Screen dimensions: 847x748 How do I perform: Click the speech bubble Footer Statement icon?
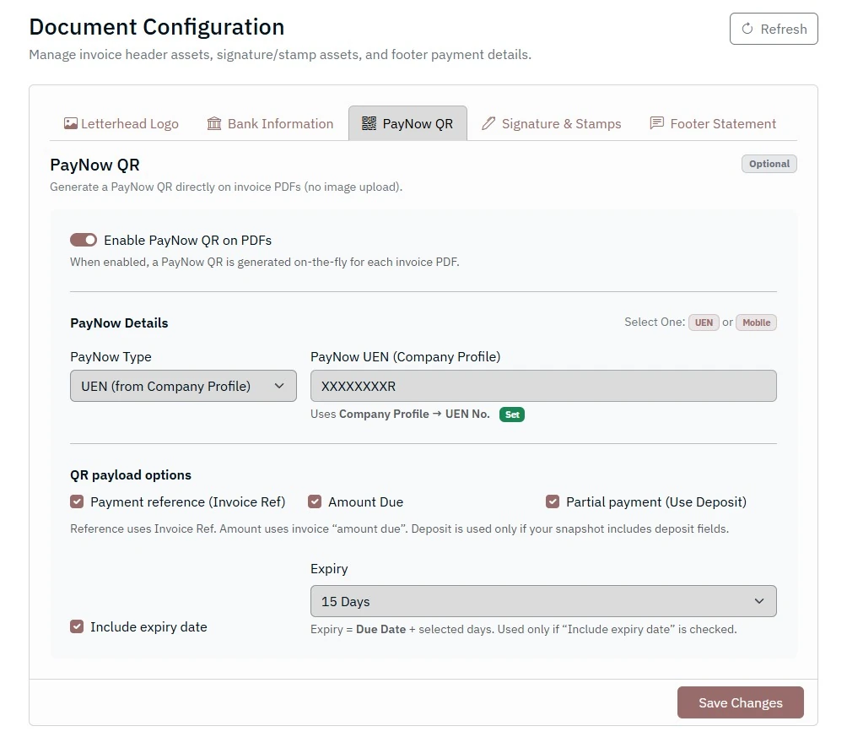[x=656, y=123]
